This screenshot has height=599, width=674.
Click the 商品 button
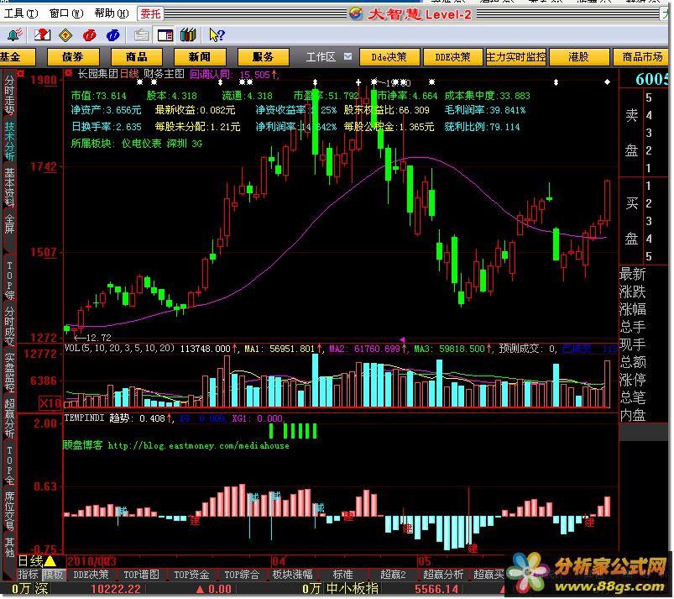tap(137, 57)
